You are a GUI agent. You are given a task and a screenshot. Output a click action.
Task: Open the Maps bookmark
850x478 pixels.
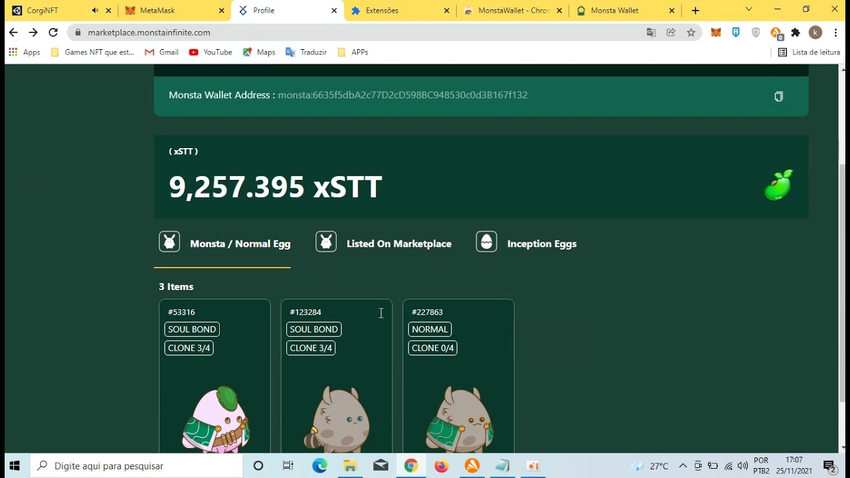tap(259, 52)
